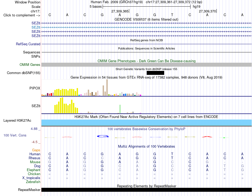Image resolution: width=252 pixels, height=196 pixels.
Task: Open the RepeatMasker track label
Action: (29, 190)
